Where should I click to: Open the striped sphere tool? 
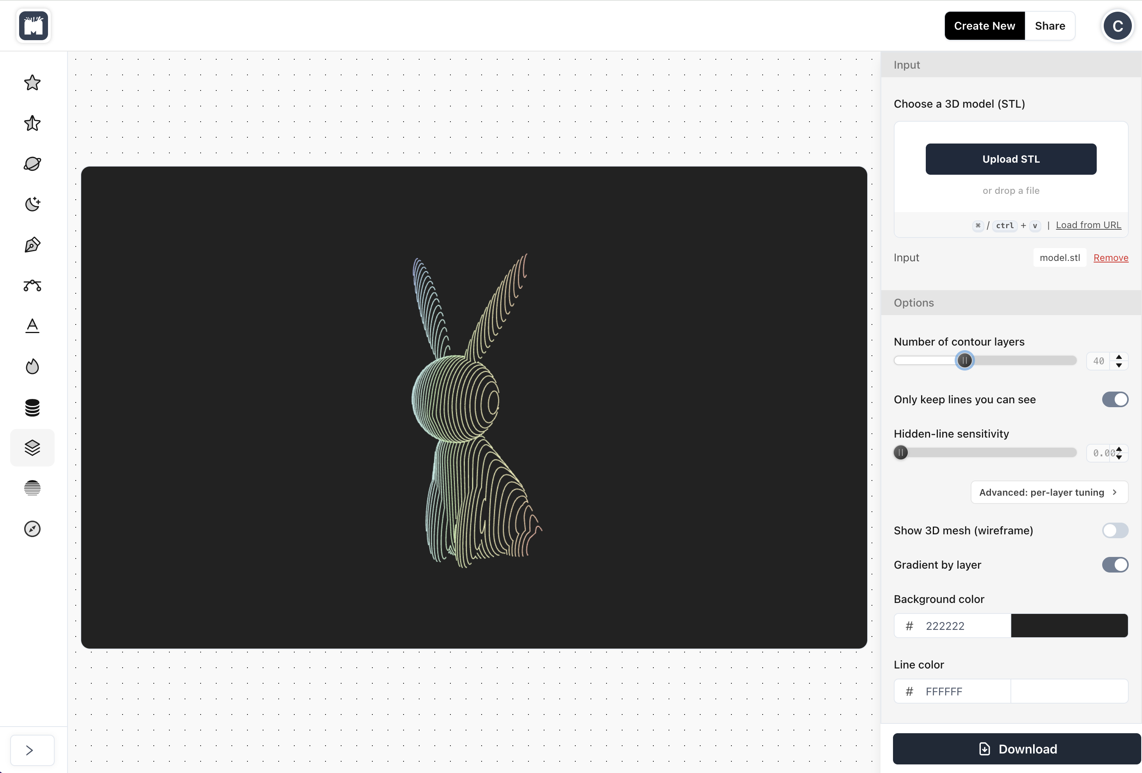(32, 488)
